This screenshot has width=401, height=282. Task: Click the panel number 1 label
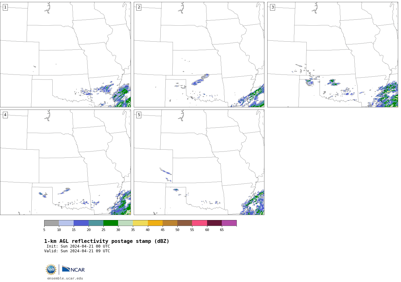[x=5, y=7]
